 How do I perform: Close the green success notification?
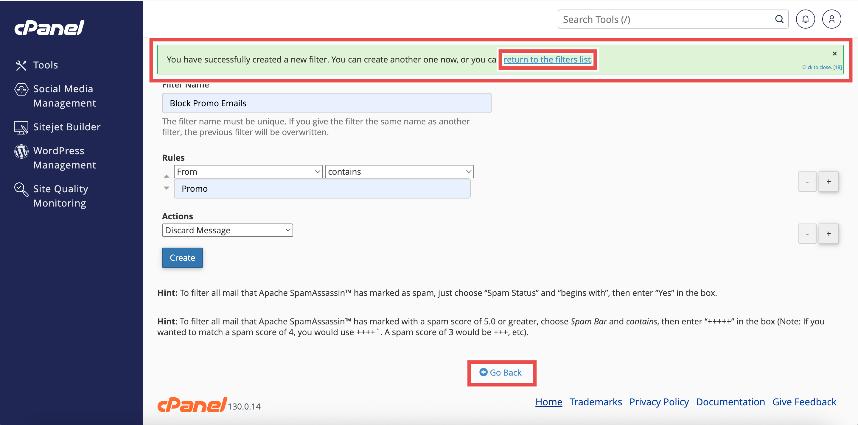click(x=834, y=54)
